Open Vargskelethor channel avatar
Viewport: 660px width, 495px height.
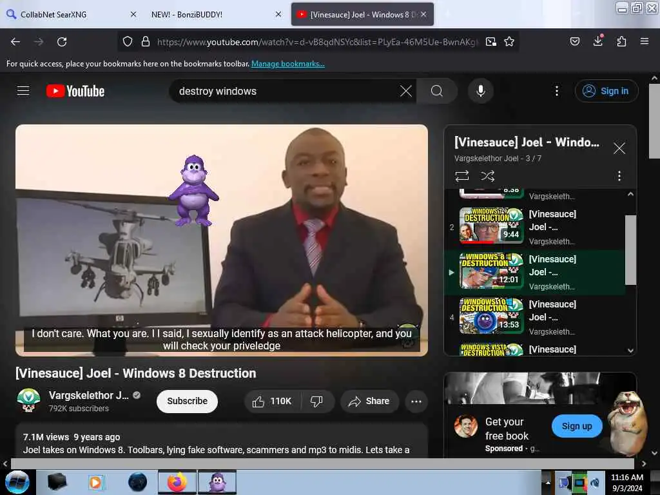point(28,400)
